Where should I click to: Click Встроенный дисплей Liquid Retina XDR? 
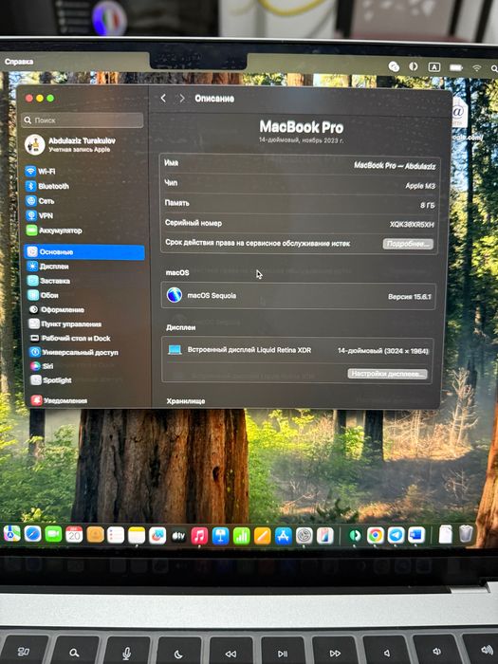[x=249, y=350]
